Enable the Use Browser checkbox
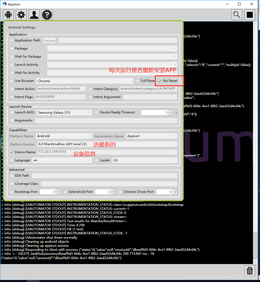260x282 pixels. coord(12,81)
